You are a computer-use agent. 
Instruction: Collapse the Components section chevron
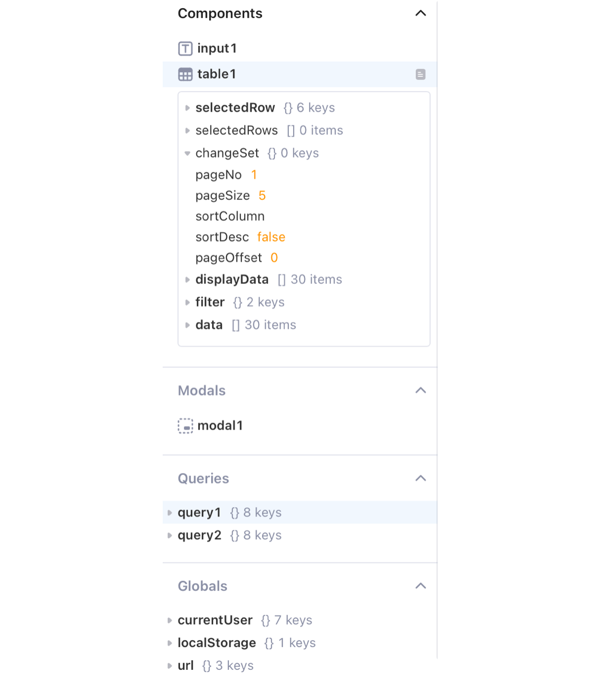420,13
